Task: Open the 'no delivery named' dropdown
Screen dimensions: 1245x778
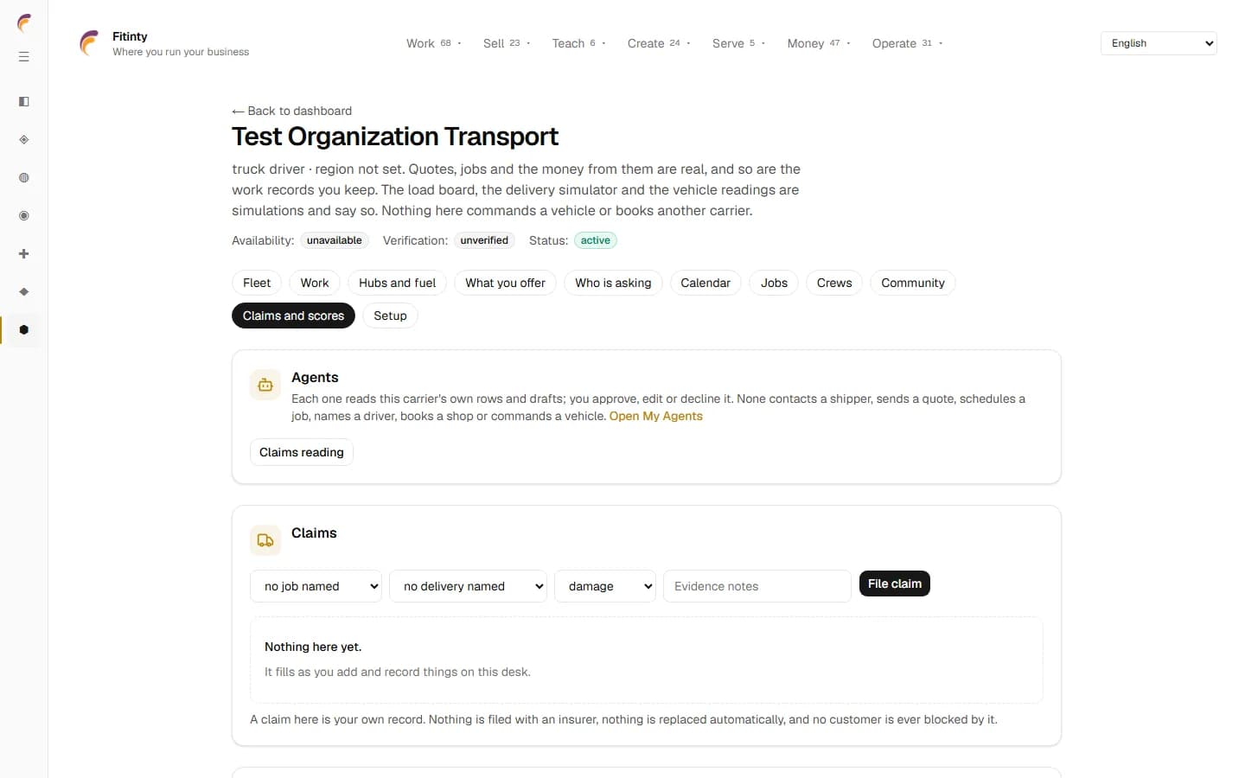Action: point(468,586)
